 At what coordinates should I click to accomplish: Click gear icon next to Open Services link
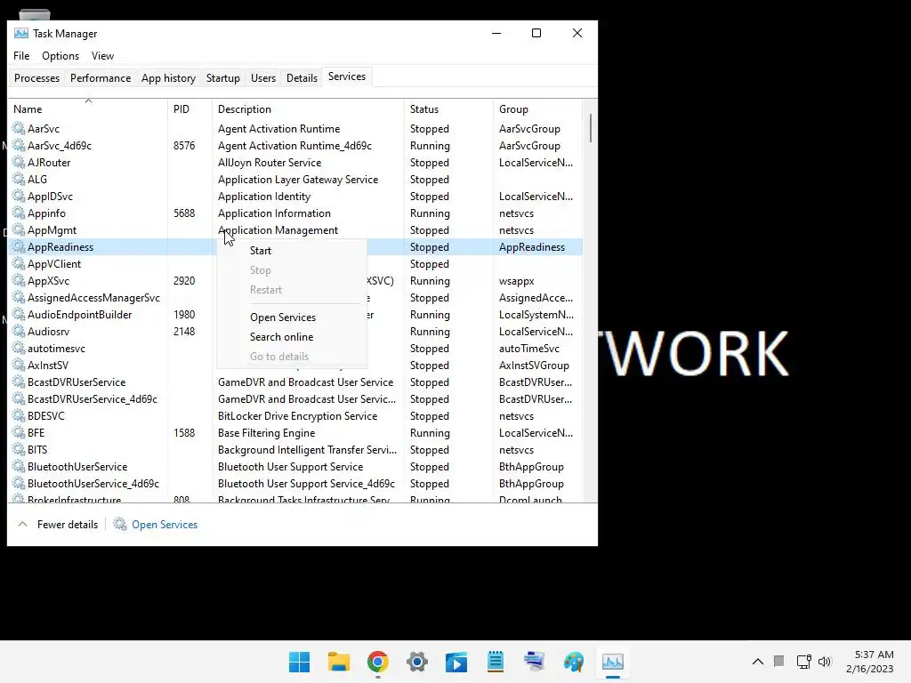tap(120, 525)
